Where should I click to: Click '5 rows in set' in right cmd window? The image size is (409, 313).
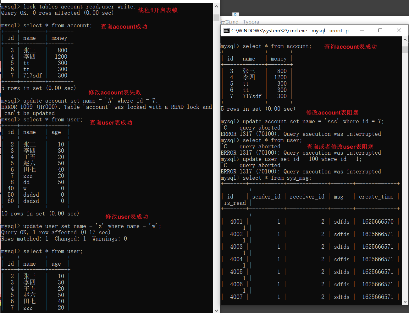click(x=258, y=109)
